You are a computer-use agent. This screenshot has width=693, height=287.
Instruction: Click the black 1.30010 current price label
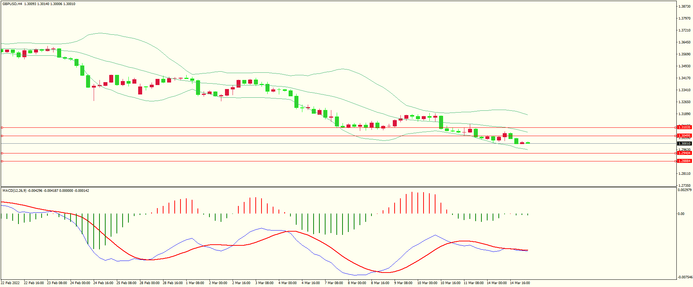[x=684, y=144]
